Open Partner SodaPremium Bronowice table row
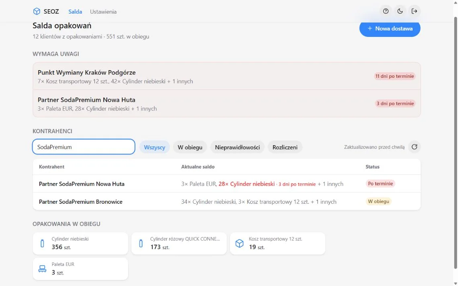 [226, 201]
